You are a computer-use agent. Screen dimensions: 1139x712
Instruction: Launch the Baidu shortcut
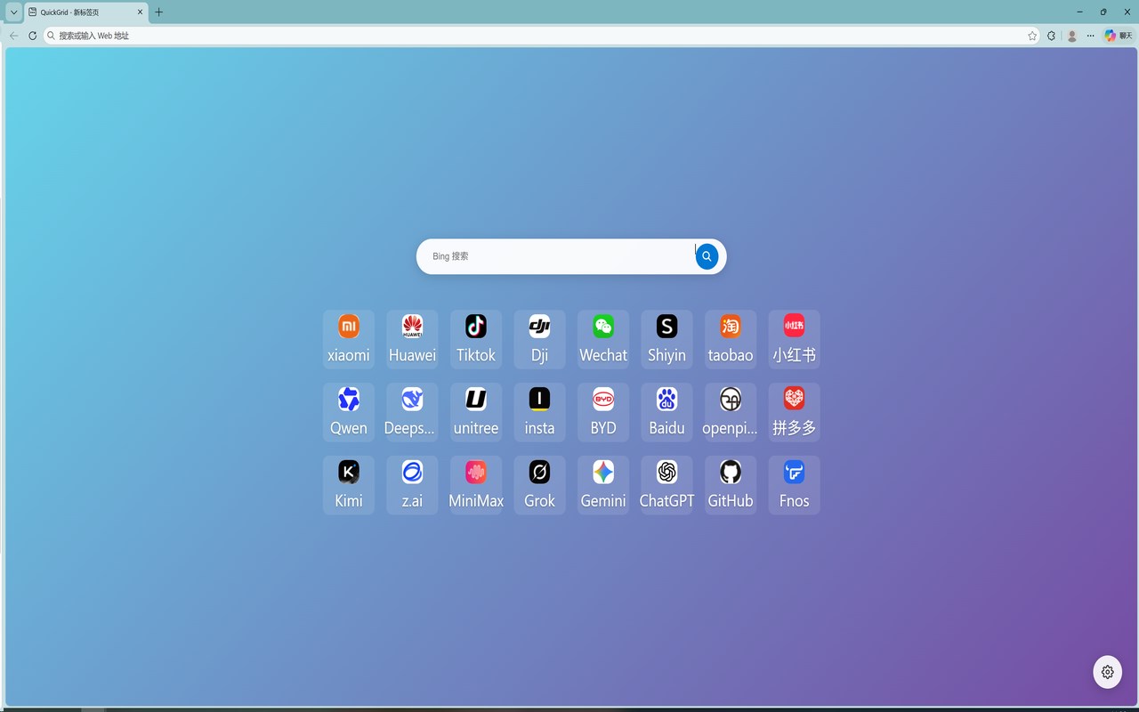666,411
